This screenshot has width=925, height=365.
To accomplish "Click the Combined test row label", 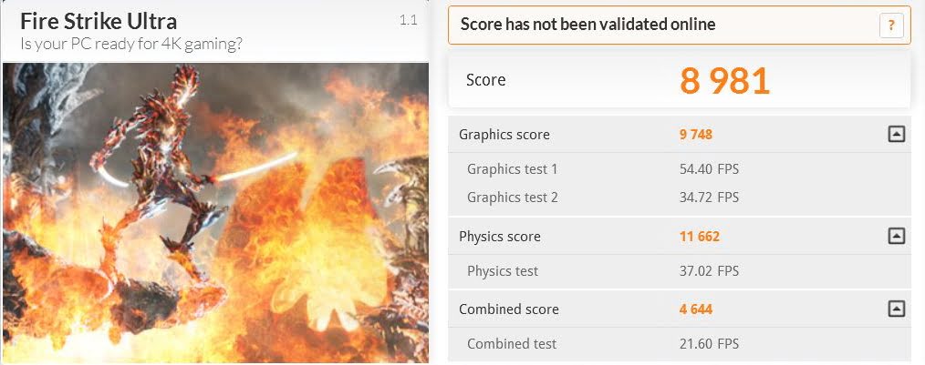I will click(x=512, y=343).
